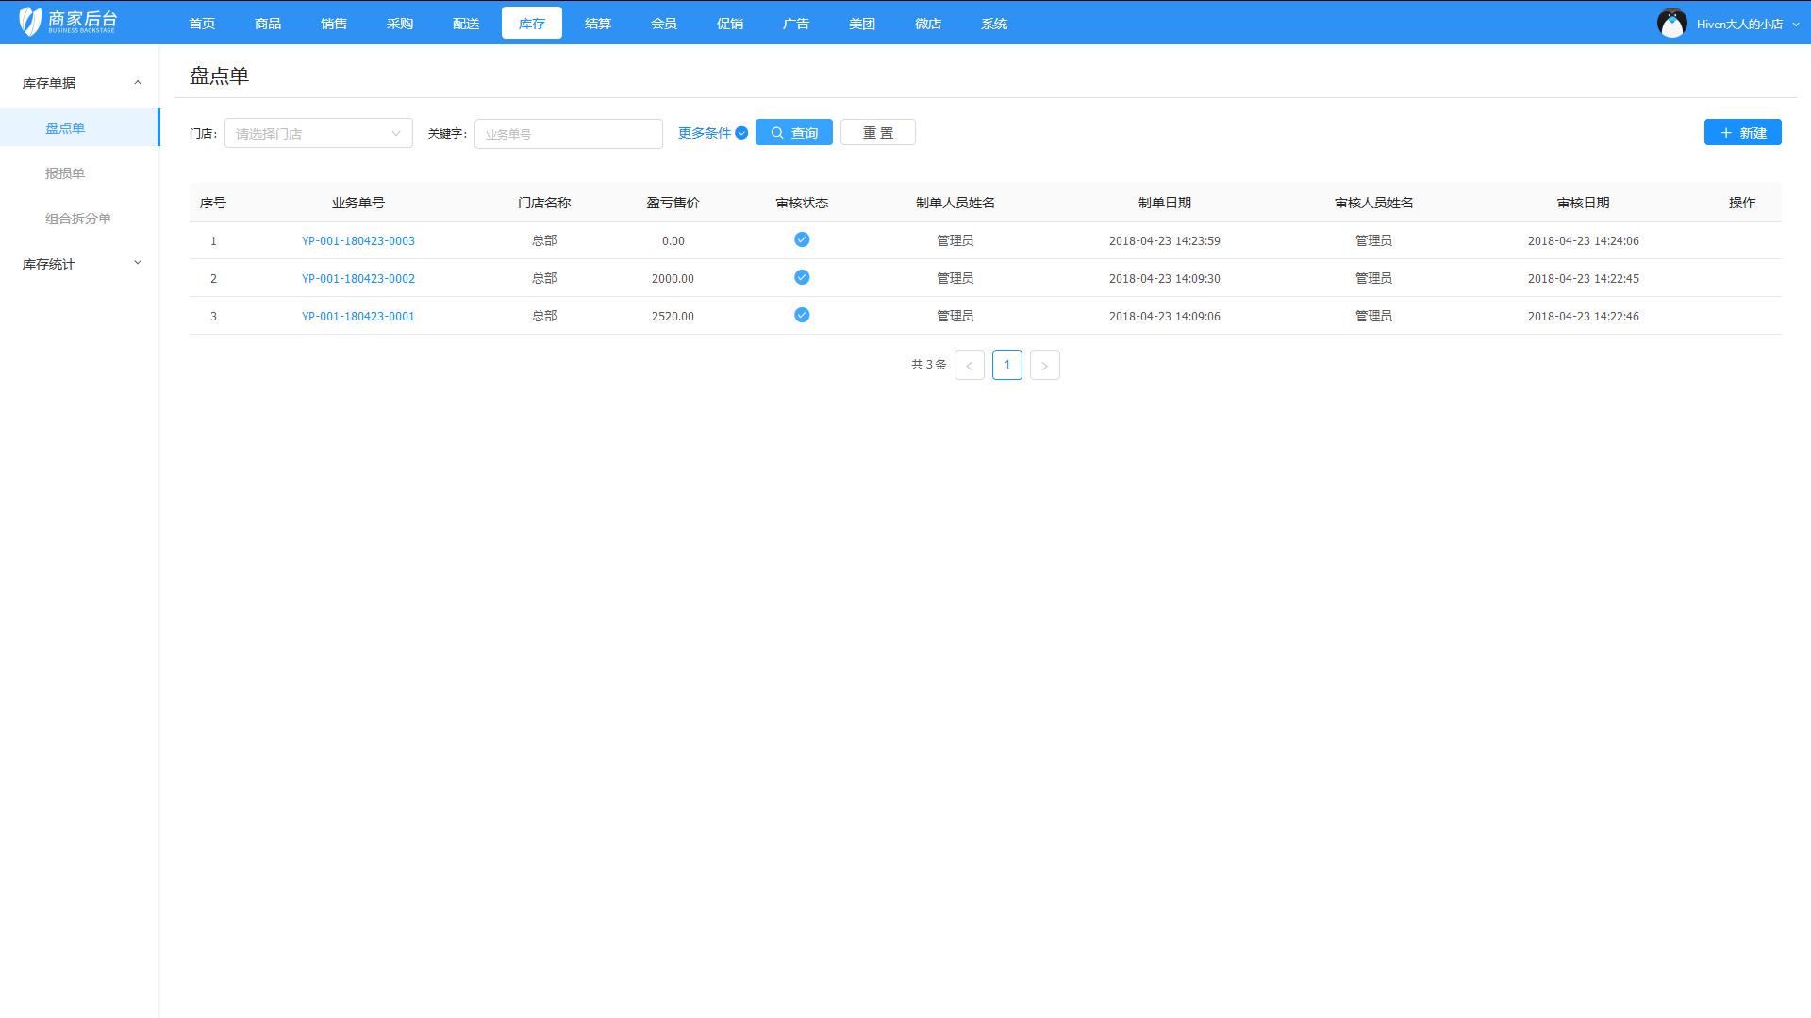This screenshot has height=1018, width=1811.
Task: Click the 查询 search button
Action: click(x=793, y=133)
